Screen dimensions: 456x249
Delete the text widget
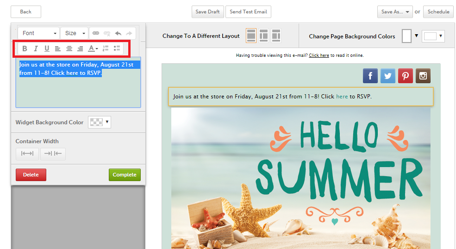[x=31, y=175]
